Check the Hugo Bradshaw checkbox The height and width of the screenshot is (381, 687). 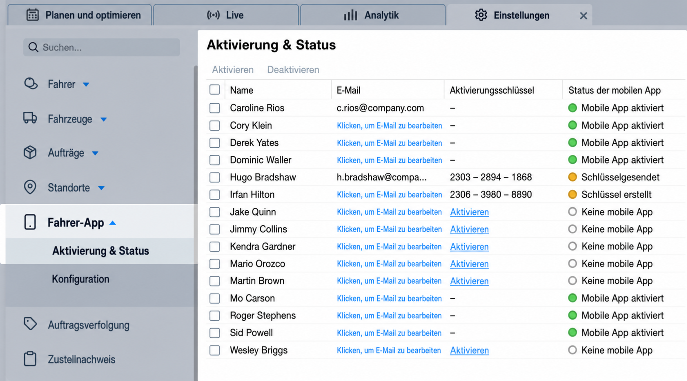214,177
